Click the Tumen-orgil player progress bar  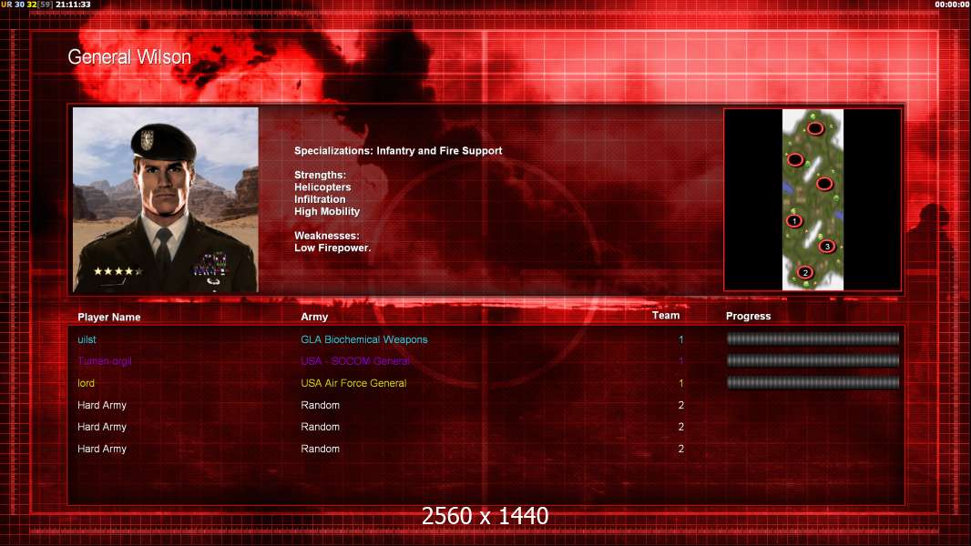[x=813, y=360]
